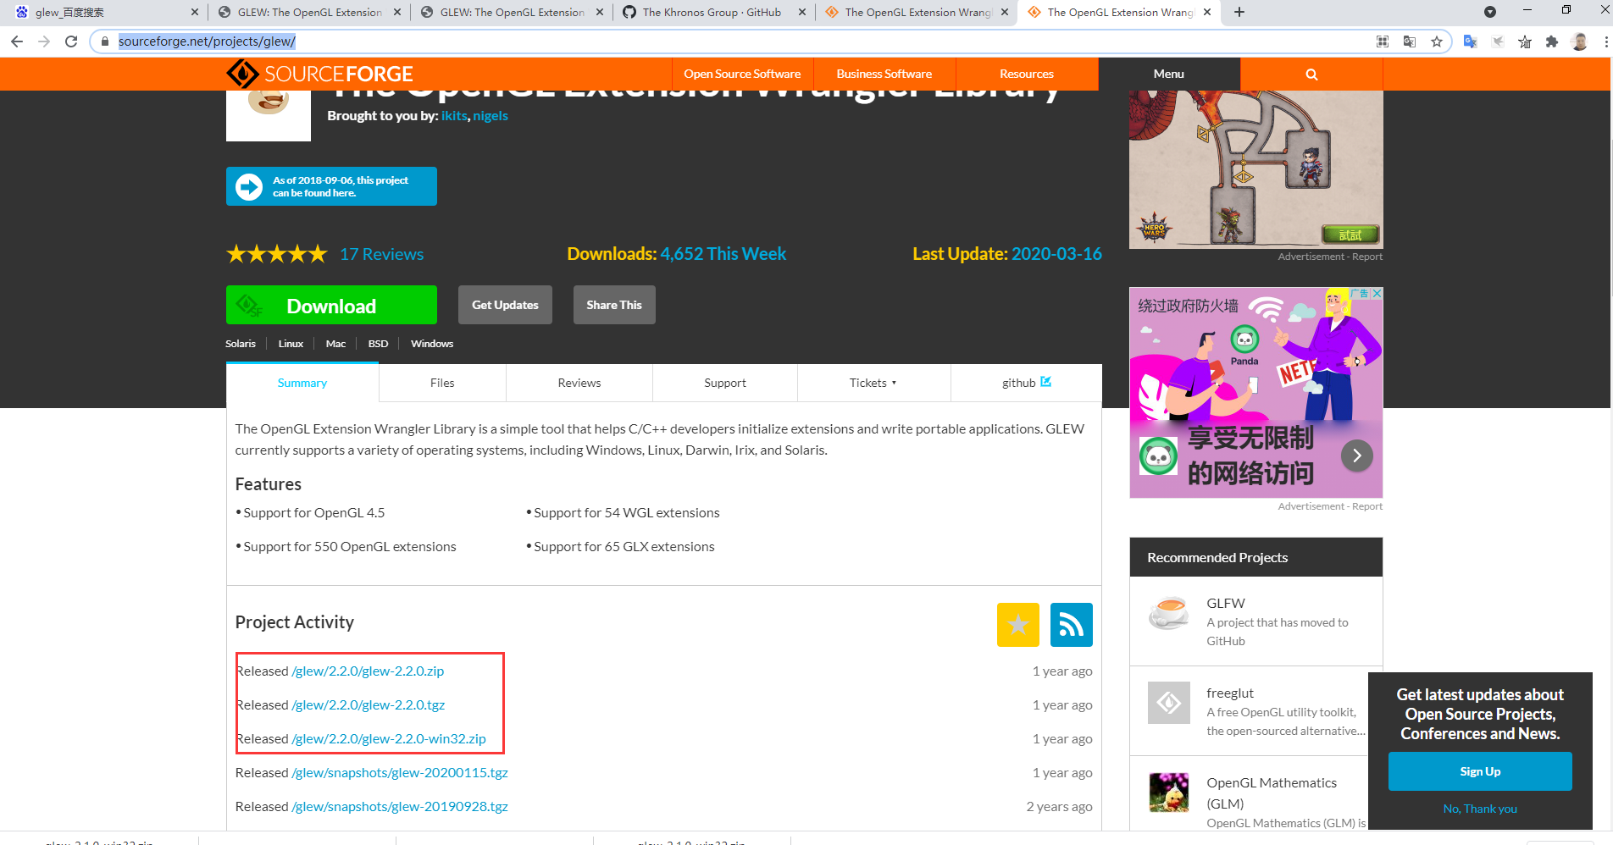Open the github external tab
Viewport: 1613px width, 845px height.
pyautogui.click(x=1027, y=383)
